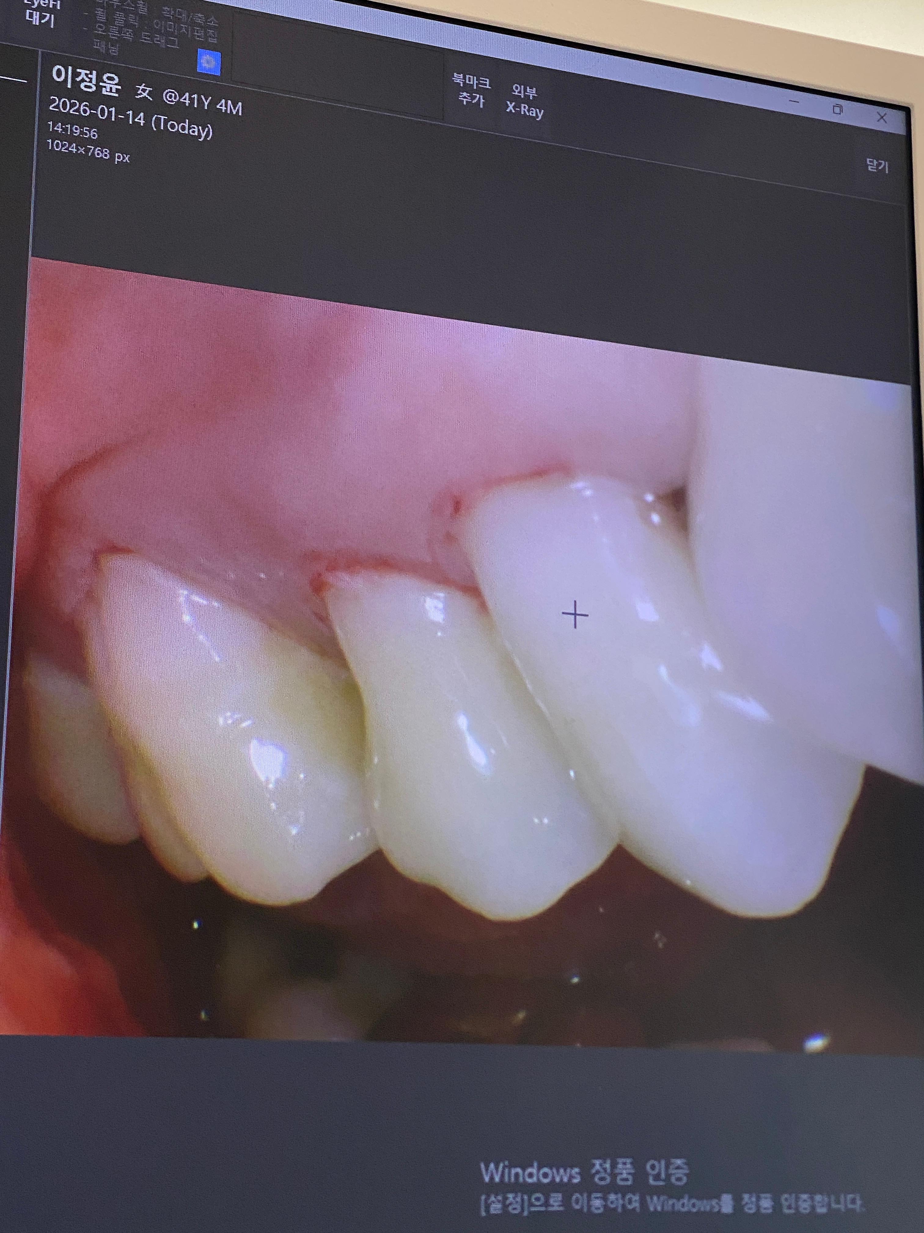This screenshot has width=924, height=1233.
Task: Minimize the viewer window
Action: (x=795, y=102)
